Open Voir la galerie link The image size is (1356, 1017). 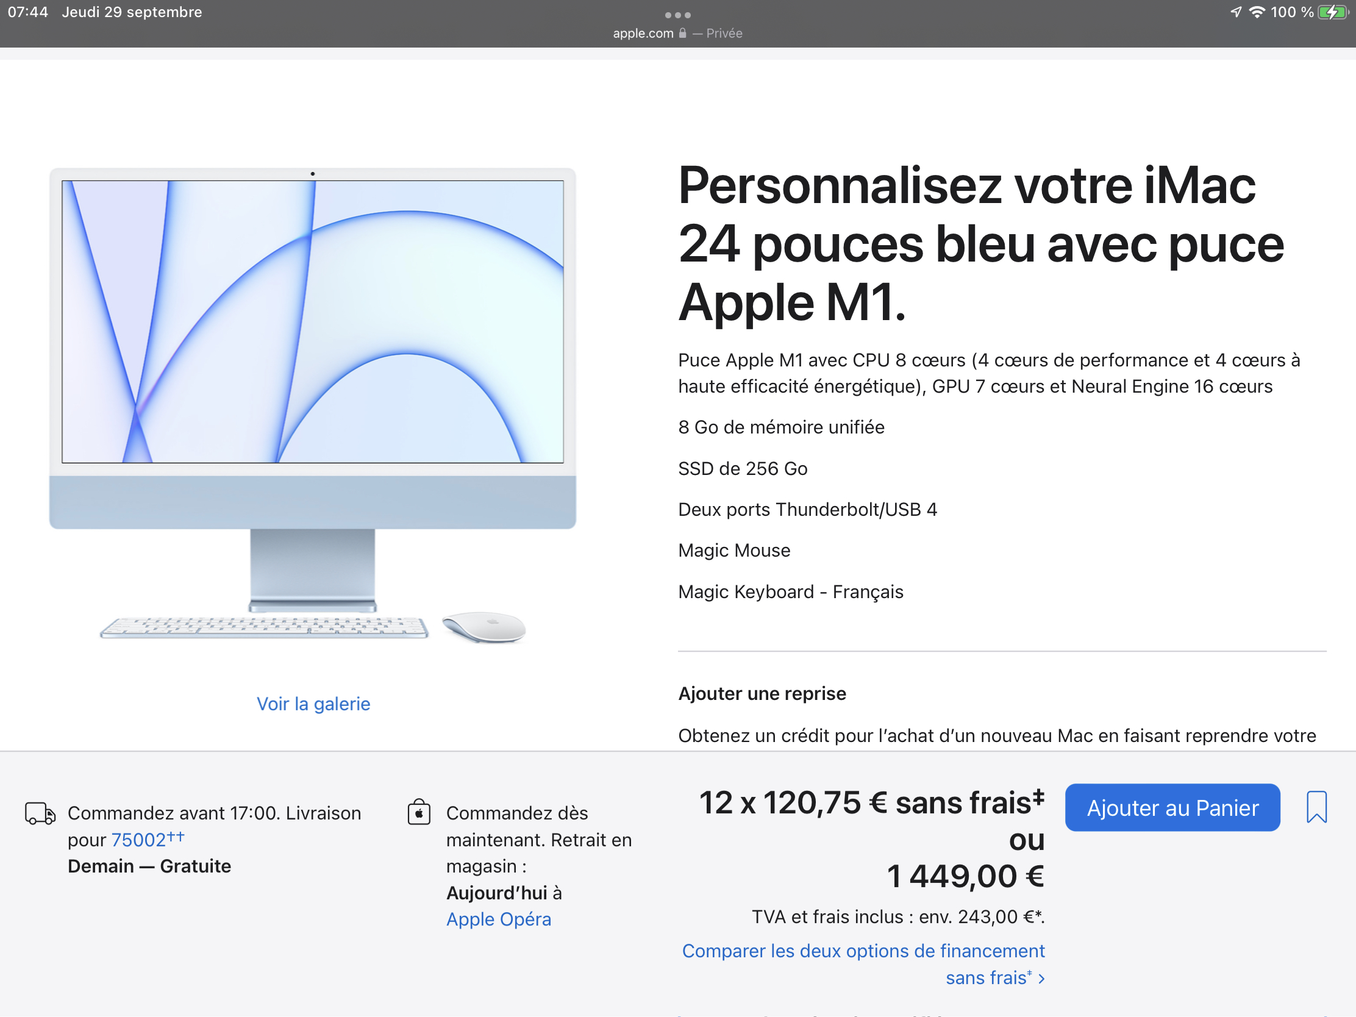tap(313, 703)
